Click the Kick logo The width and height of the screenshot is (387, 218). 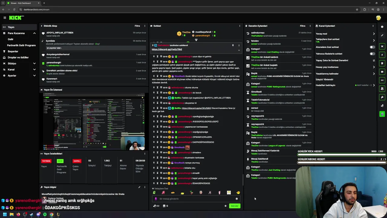[16, 18]
